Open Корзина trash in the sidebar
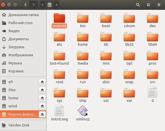165x131 pixels. (23, 71)
